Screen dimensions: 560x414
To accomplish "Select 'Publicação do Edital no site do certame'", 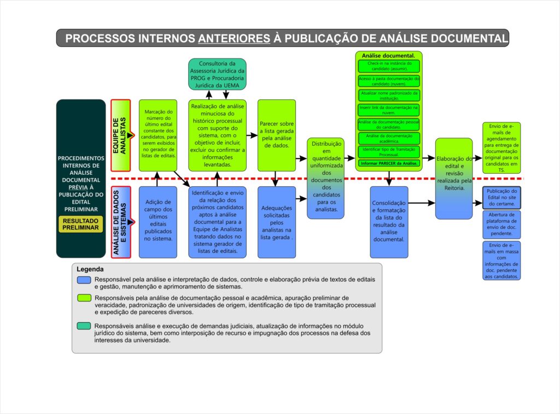I will tap(502, 198).
